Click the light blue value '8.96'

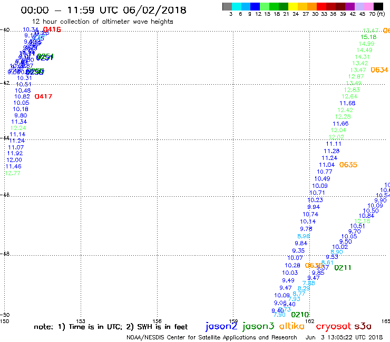tap(304, 236)
